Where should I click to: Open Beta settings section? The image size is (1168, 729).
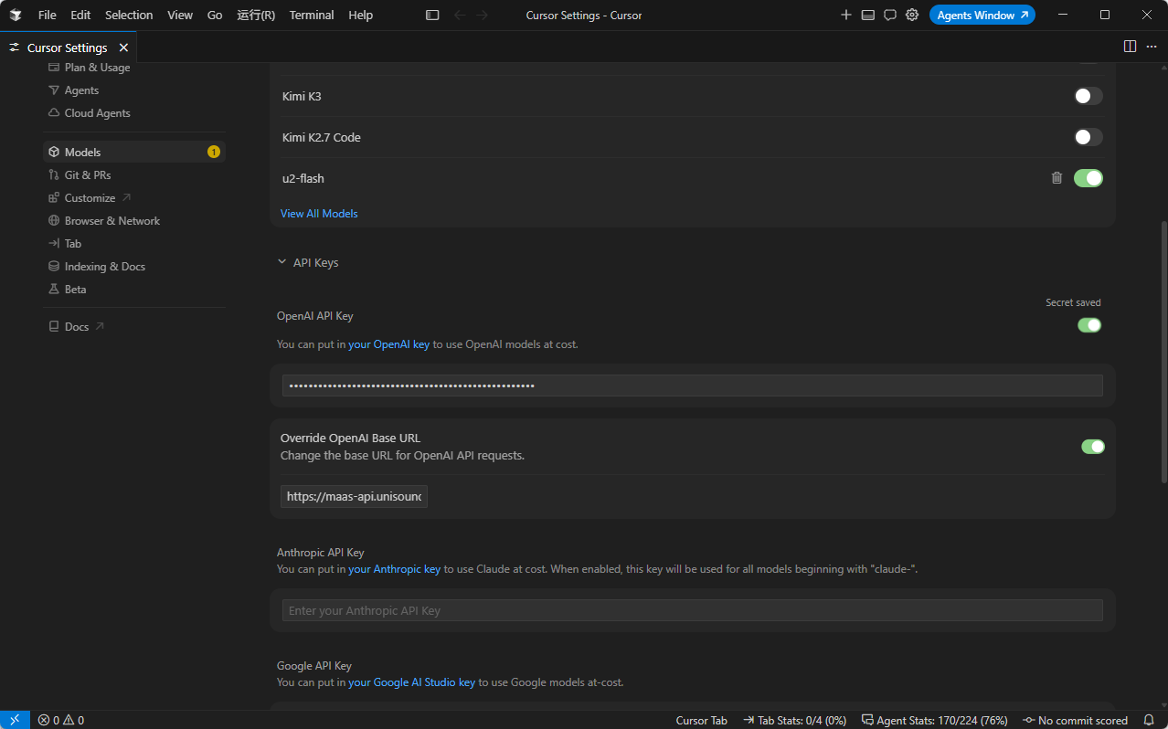point(134,290)
